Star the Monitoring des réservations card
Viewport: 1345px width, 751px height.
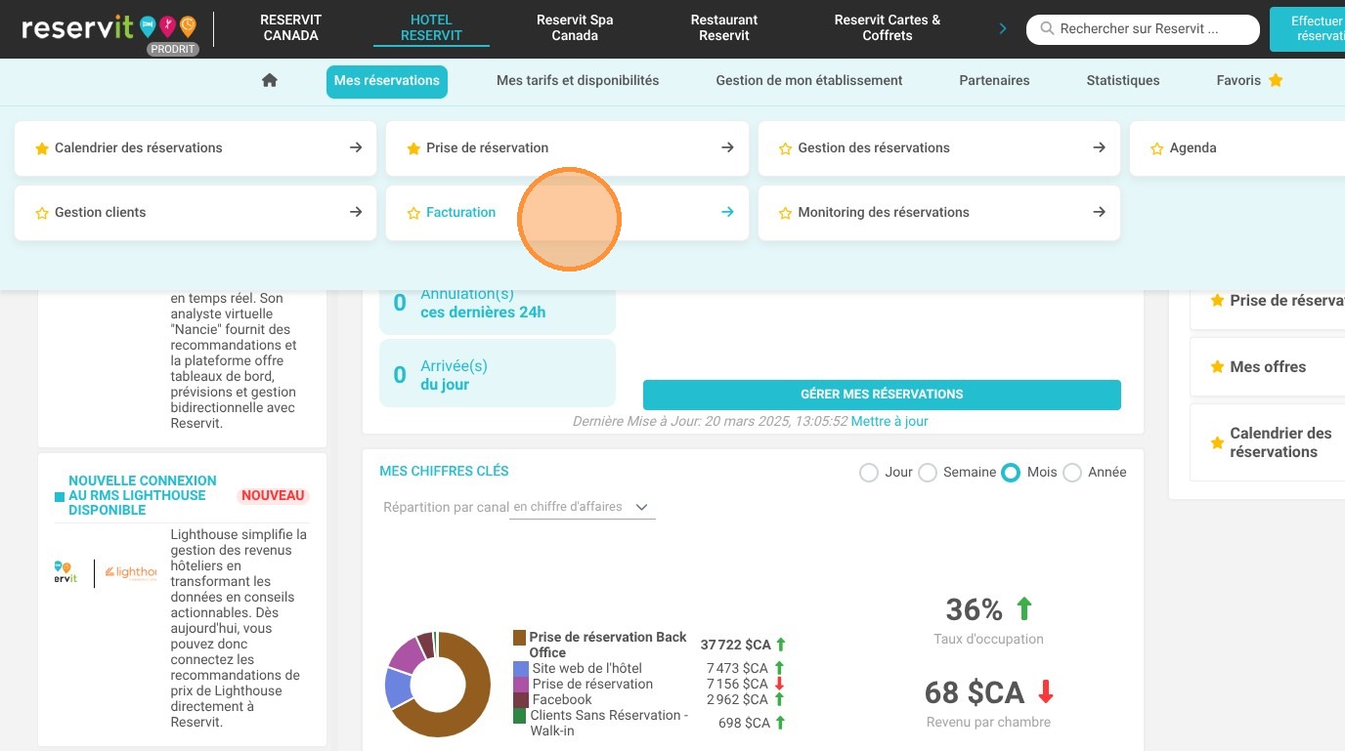785,213
